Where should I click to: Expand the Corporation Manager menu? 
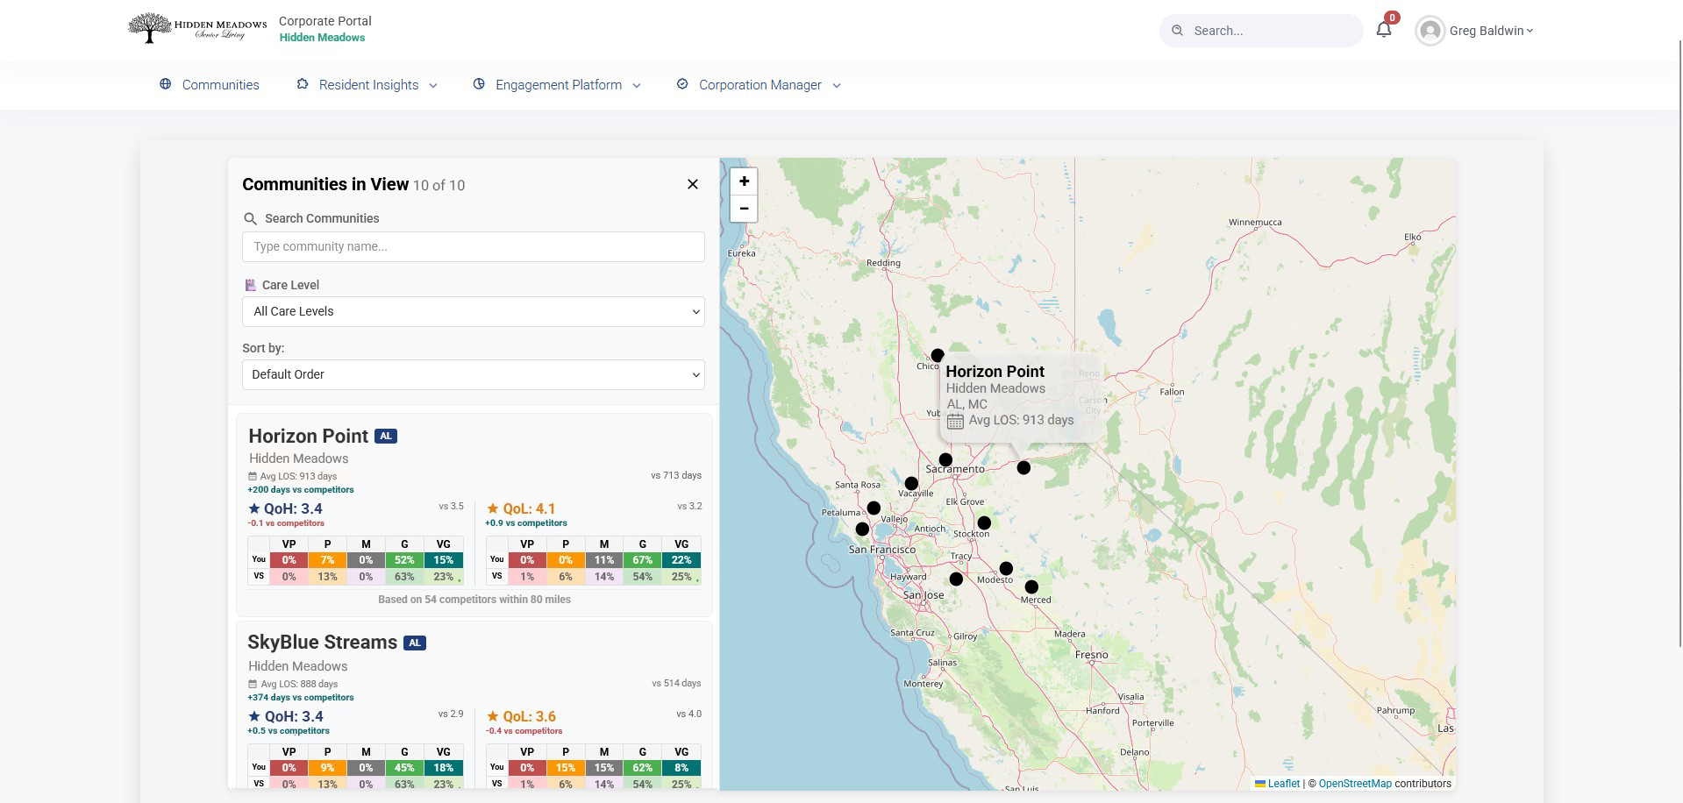coord(759,85)
